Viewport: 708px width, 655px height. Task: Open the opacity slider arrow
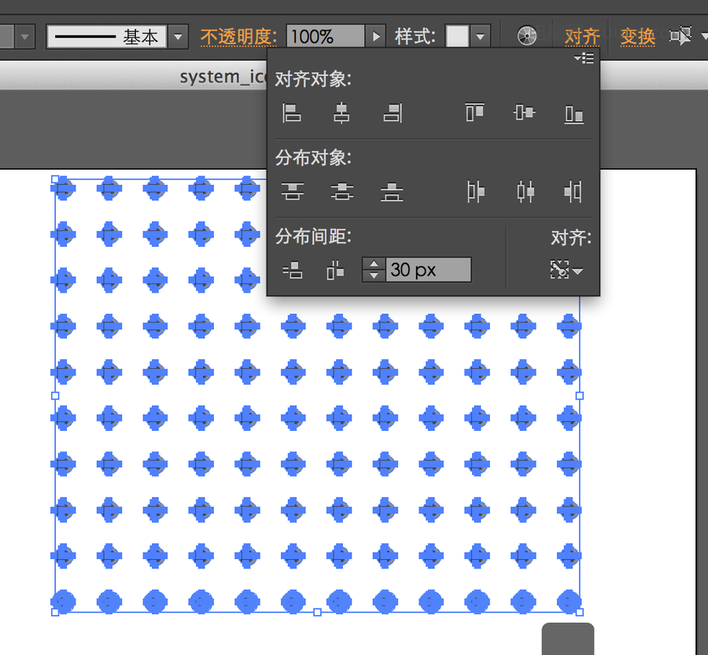tap(375, 36)
